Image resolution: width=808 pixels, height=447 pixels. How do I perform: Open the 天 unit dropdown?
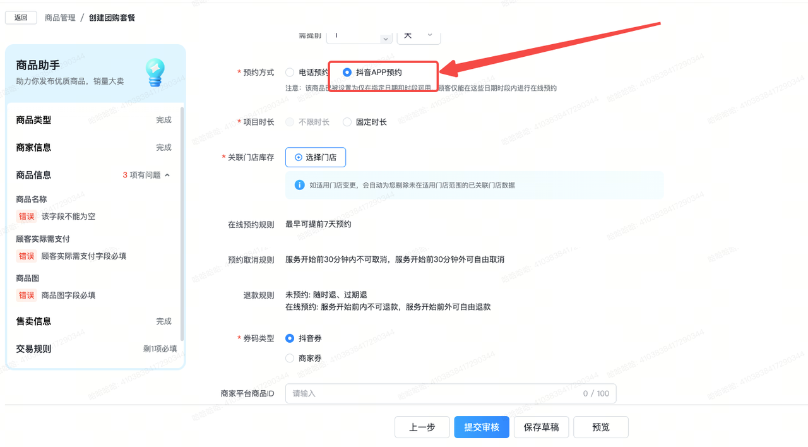click(x=419, y=35)
